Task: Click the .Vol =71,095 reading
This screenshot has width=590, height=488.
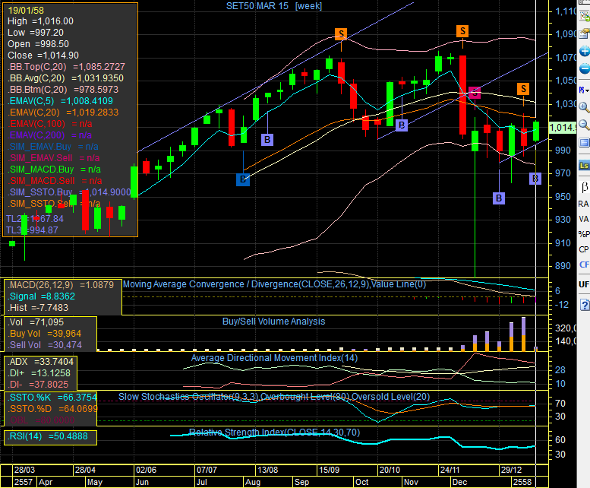Action: pos(36,322)
